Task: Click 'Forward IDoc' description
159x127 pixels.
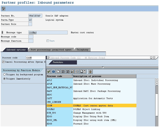Action: pos(81,124)
